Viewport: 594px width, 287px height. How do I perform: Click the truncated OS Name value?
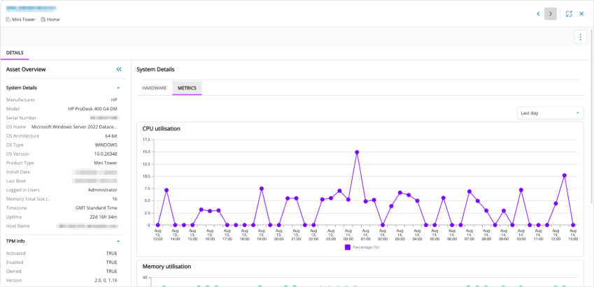coord(74,127)
